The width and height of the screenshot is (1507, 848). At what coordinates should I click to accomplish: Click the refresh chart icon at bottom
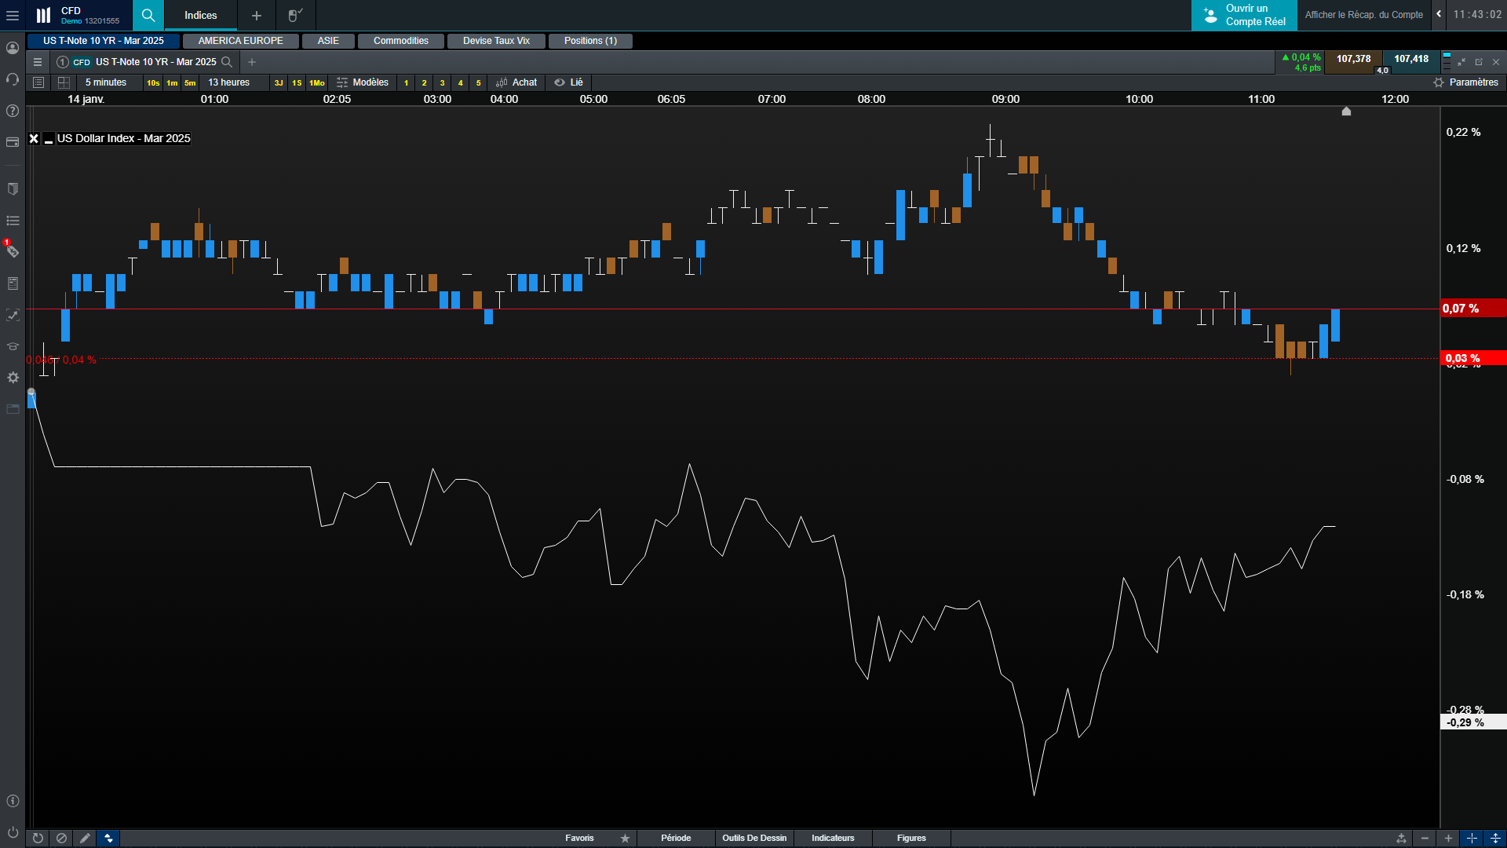pyautogui.click(x=38, y=838)
